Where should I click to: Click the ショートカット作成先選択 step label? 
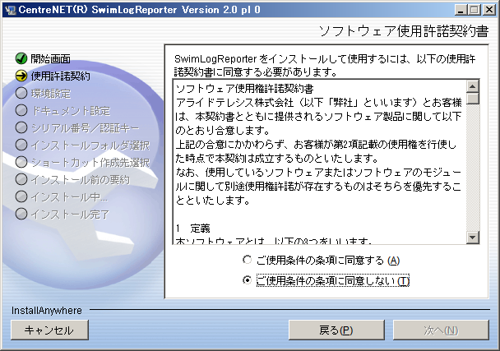(x=90, y=162)
